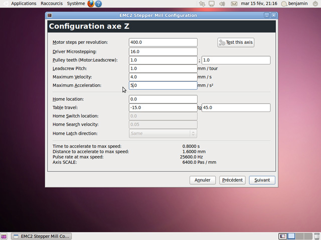Click the leadscrew pulley teeth field

point(236,60)
